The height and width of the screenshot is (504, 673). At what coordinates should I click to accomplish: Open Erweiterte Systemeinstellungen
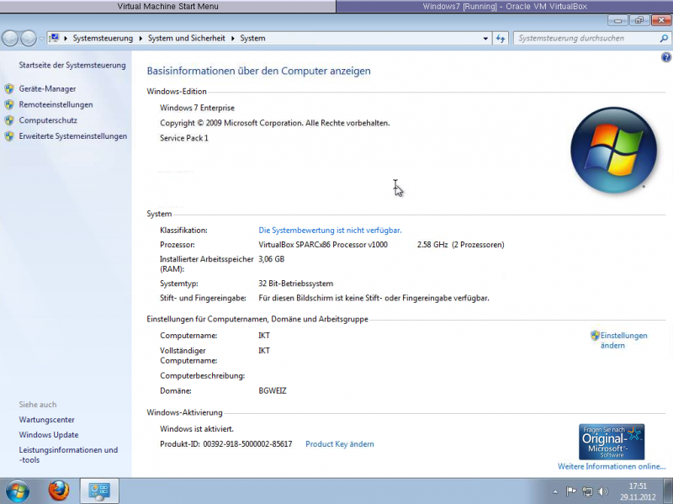click(73, 136)
